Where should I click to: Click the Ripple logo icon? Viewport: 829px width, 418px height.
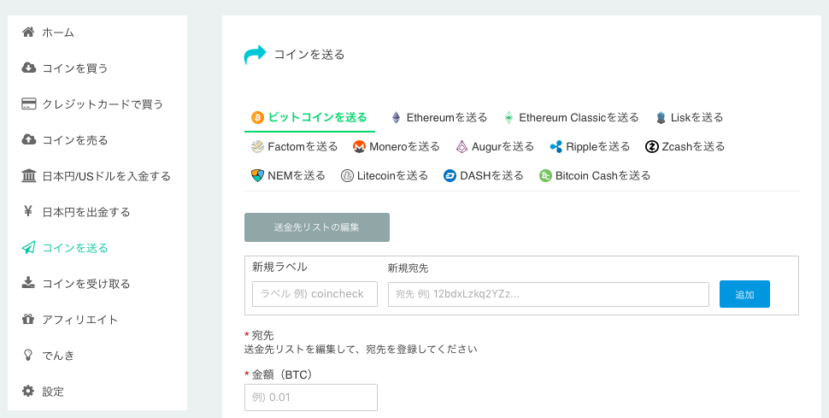(556, 147)
